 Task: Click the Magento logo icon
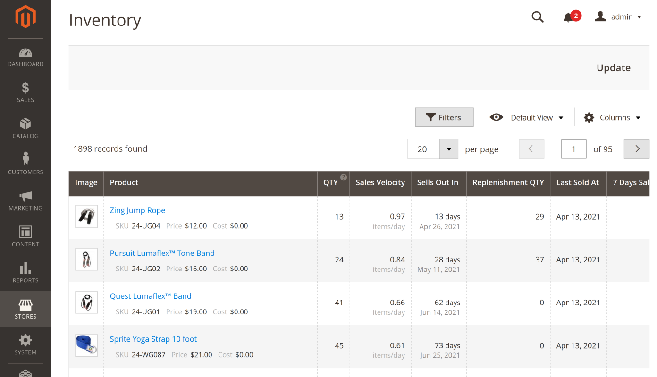tap(25, 16)
